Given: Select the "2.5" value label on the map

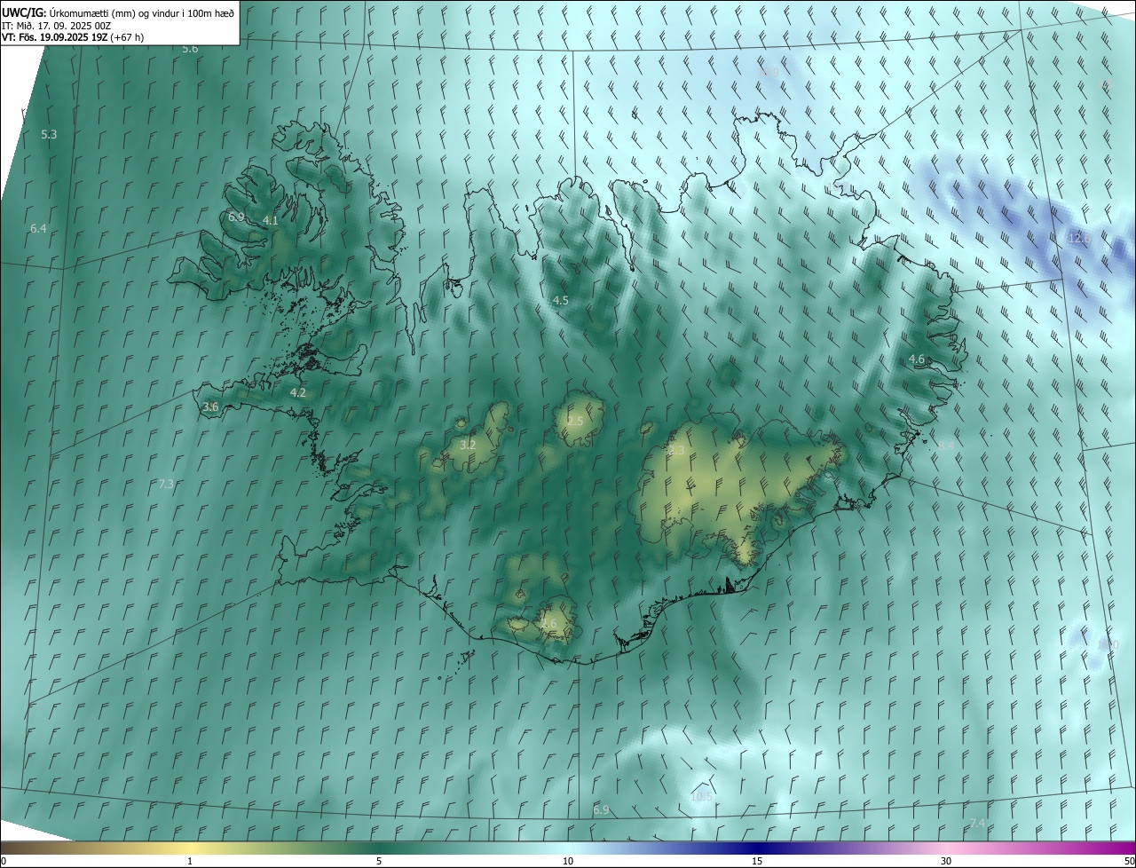Looking at the screenshot, I should [x=575, y=421].
